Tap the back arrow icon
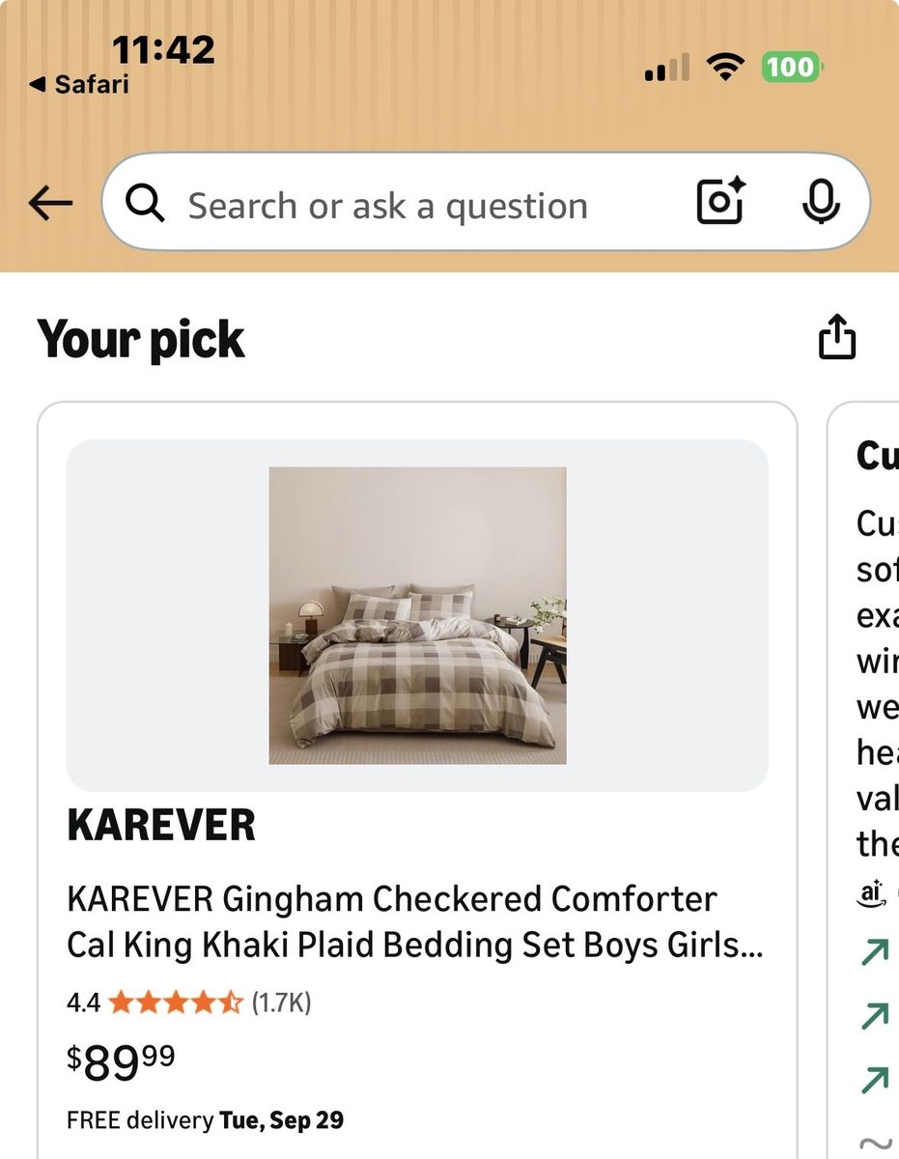The width and height of the screenshot is (899, 1159). pos(50,204)
